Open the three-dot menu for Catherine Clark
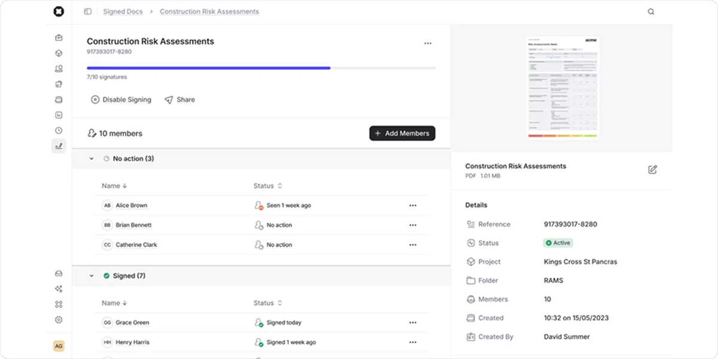This screenshot has width=718, height=359. click(413, 245)
